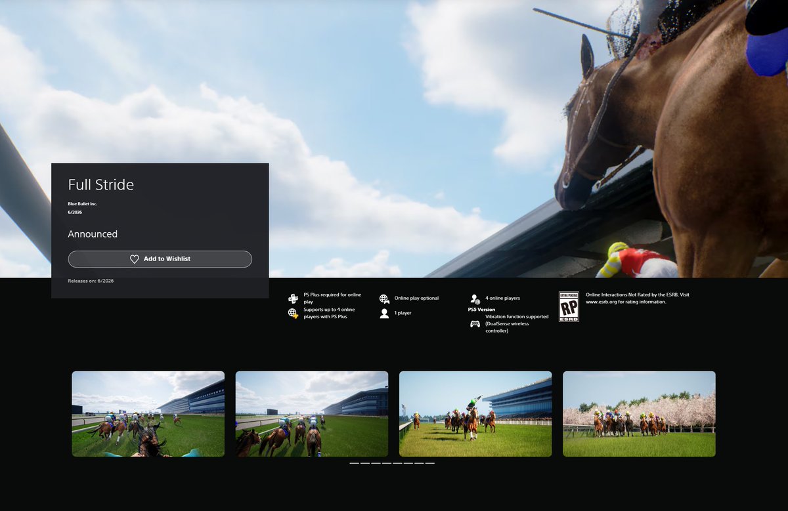Click the 'Releases on: 6/2026' text
The width and height of the screenshot is (788, 511).
tap(91, 281)
